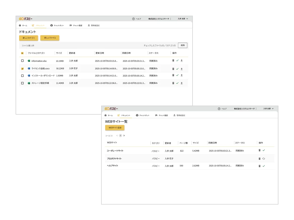Download the ライセンス全般.cocx file

point(181,69)
